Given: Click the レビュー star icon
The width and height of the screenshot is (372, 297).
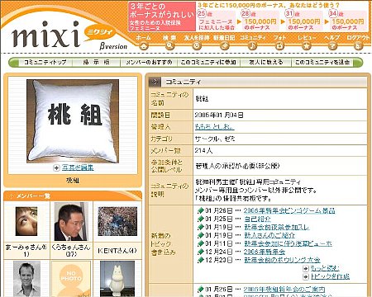Looking at the screenshot, I should click(x=307, y=46).
